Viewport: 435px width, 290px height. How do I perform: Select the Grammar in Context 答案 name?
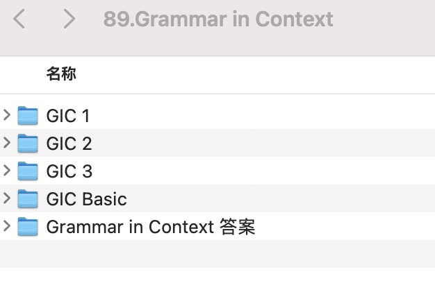point(151,227)
